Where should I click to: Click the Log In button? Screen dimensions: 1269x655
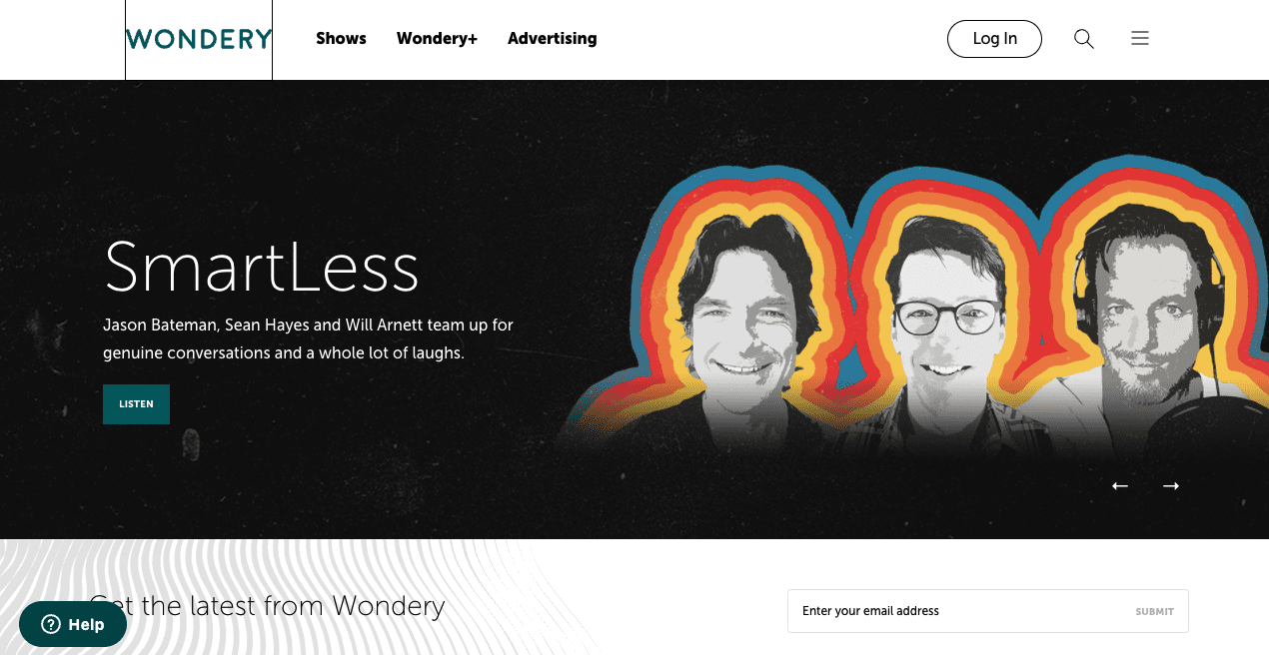click(x=994, y=39)
